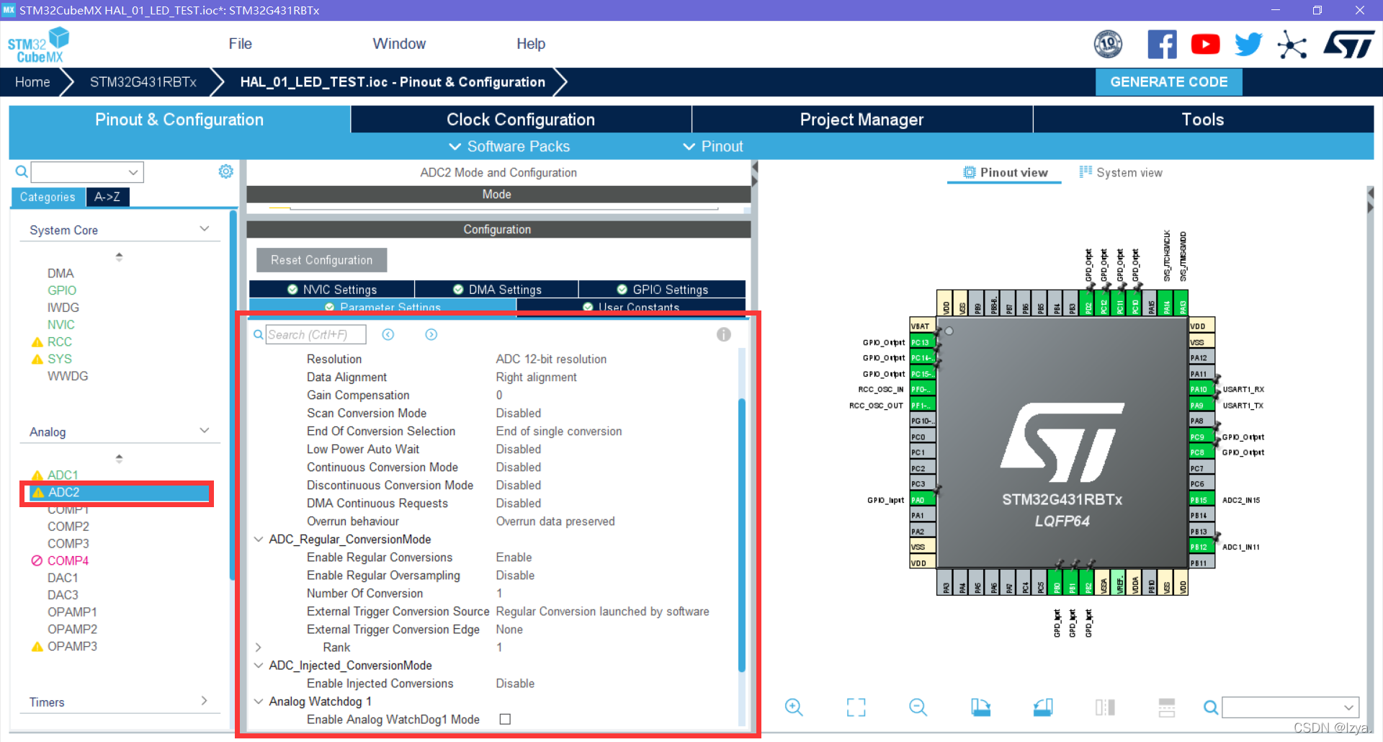Click the vertical split view icon
The width and height of the screenshot is (1383, 742).
coord(1105,707)
